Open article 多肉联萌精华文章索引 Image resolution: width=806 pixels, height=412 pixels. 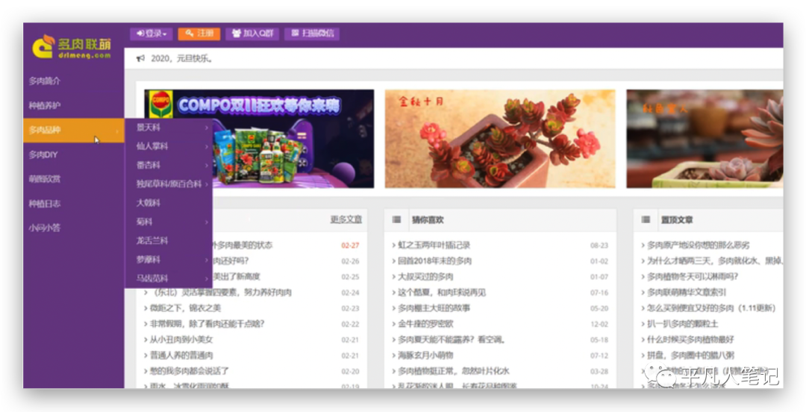click(x=687, y=292)
